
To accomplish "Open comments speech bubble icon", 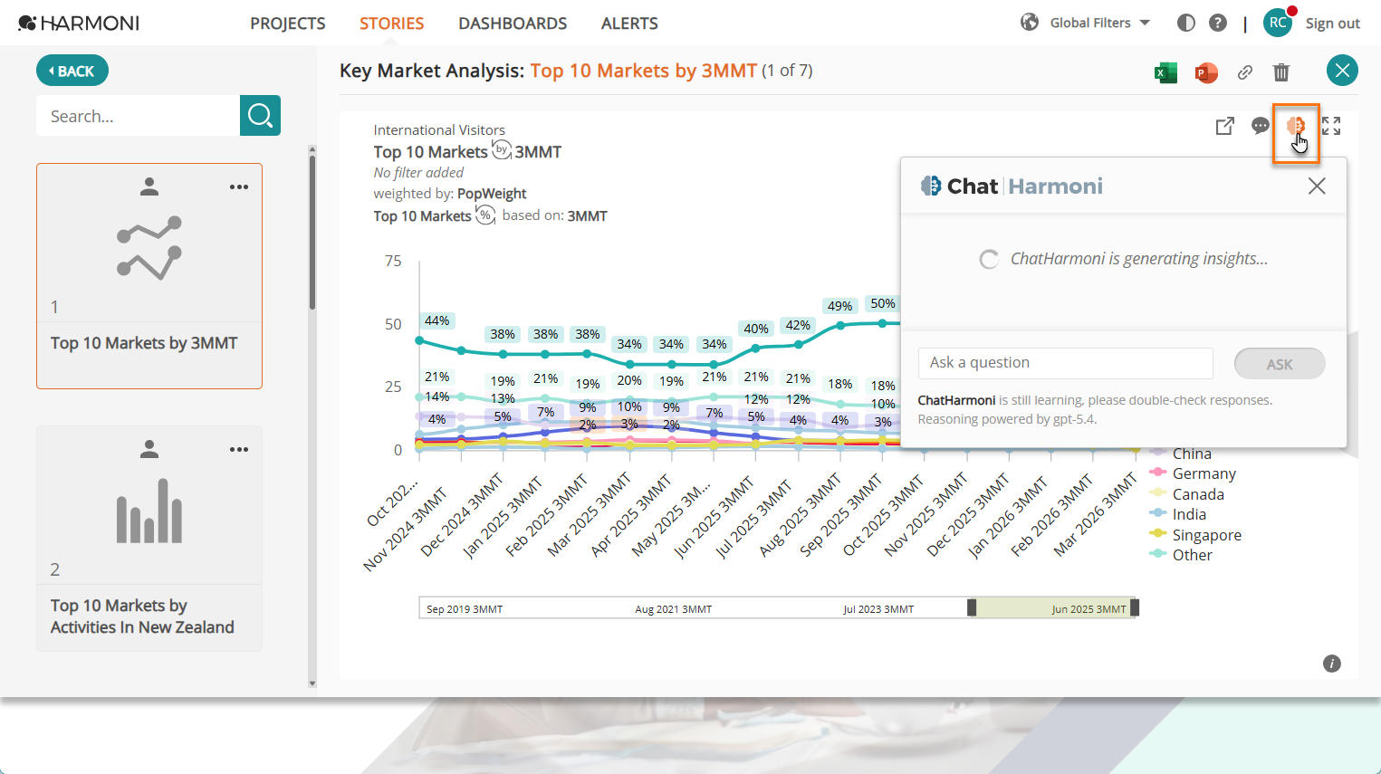I will click(x=1261, y=126).
